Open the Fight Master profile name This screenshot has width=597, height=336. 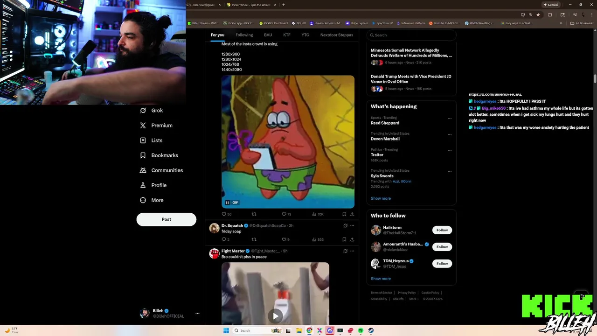pyautogui.click(x=233, y=251)
